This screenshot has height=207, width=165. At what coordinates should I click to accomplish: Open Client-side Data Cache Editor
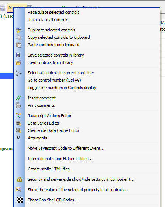(x=54, y=130)
